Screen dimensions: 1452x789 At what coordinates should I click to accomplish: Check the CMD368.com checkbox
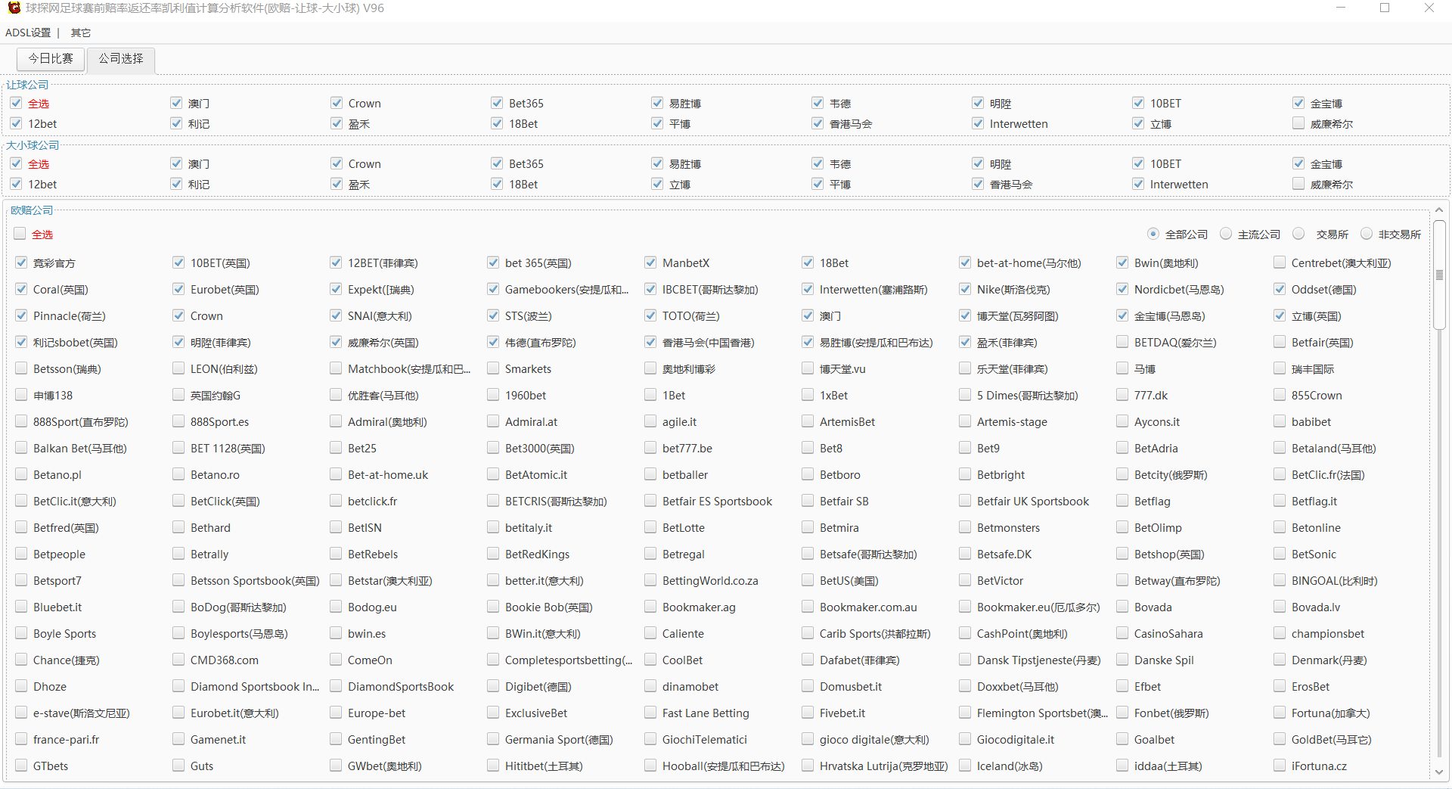(178, 660)
